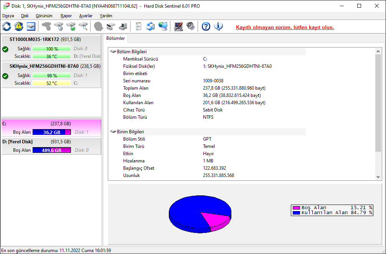Click the magenta Boş Alan legend swatch

tap(296, 208)
